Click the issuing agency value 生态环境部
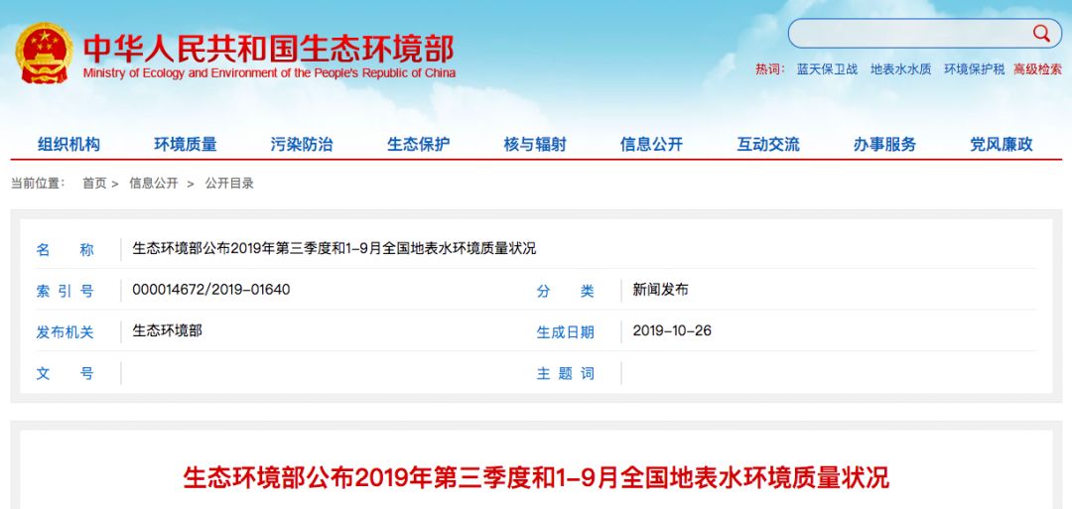The image size is (1072, 509). coord(167,330)
